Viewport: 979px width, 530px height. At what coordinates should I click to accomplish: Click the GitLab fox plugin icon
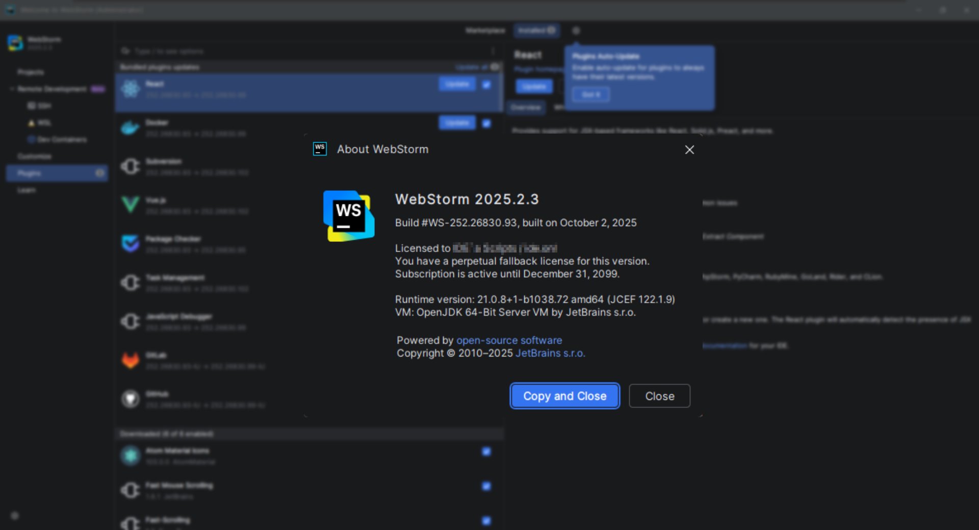pyautogui.click(x=131, y=360)
